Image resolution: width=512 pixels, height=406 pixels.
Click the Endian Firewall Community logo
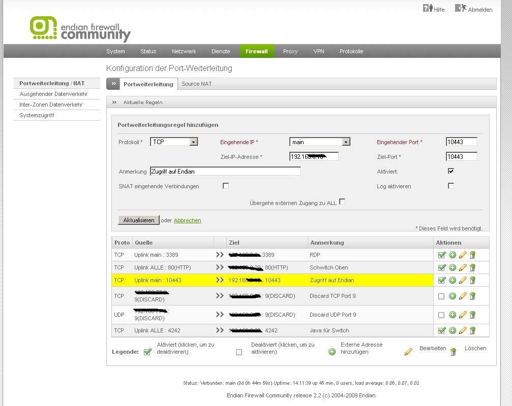(x=80, y=29)
